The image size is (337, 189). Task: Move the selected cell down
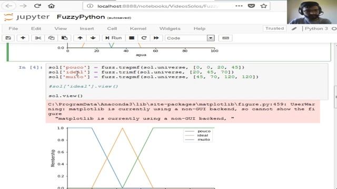pyautogui.click(x=93, y=38)
